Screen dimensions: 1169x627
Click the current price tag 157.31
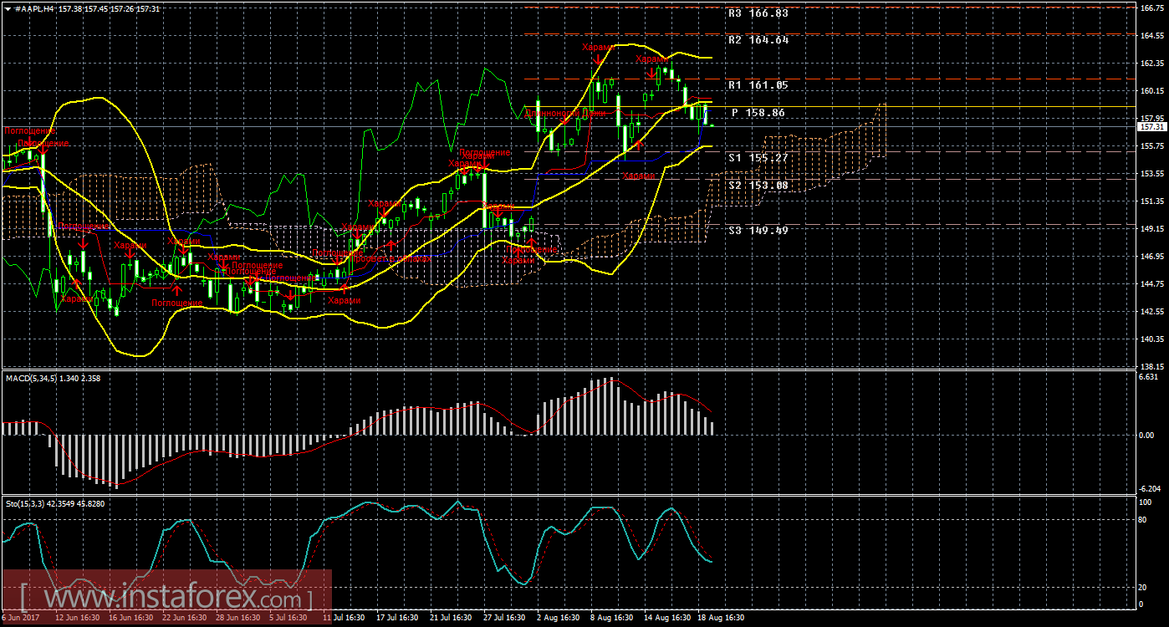click(1152, 126)
